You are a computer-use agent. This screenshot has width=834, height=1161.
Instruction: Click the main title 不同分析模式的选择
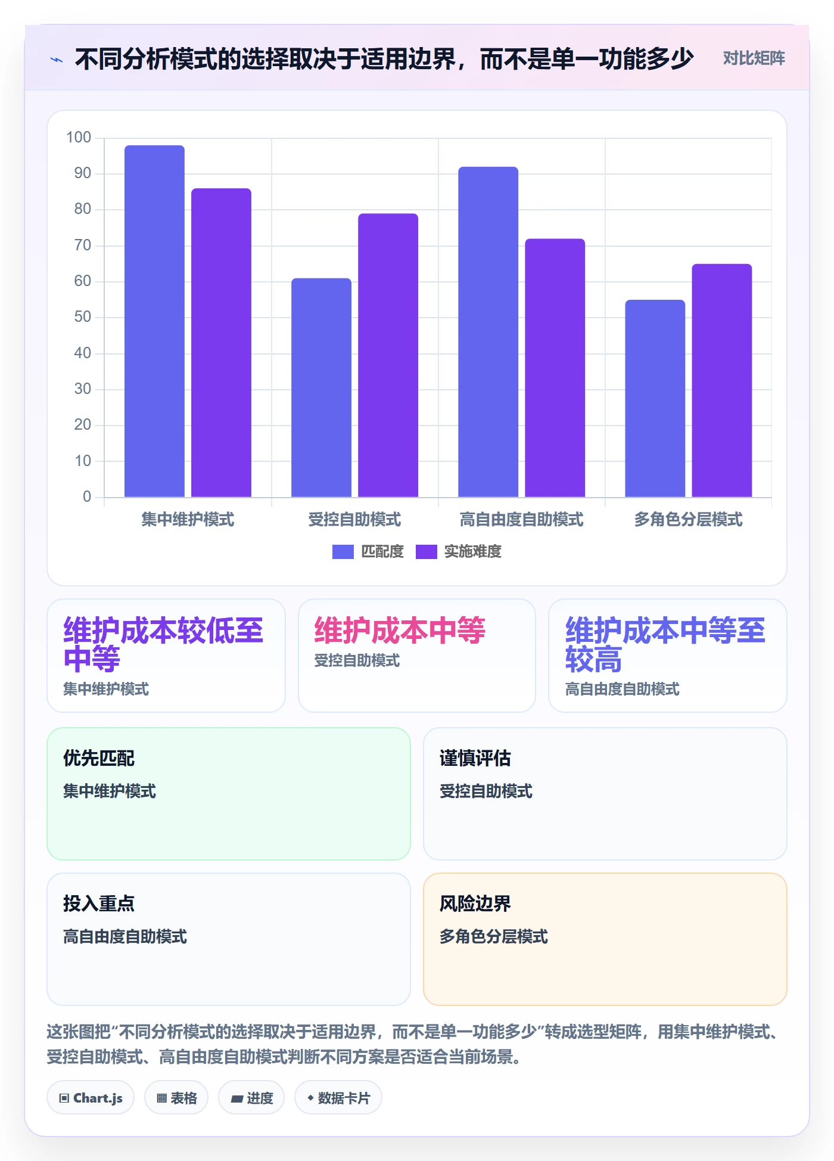pyautogui.click(x=384, y=59)
